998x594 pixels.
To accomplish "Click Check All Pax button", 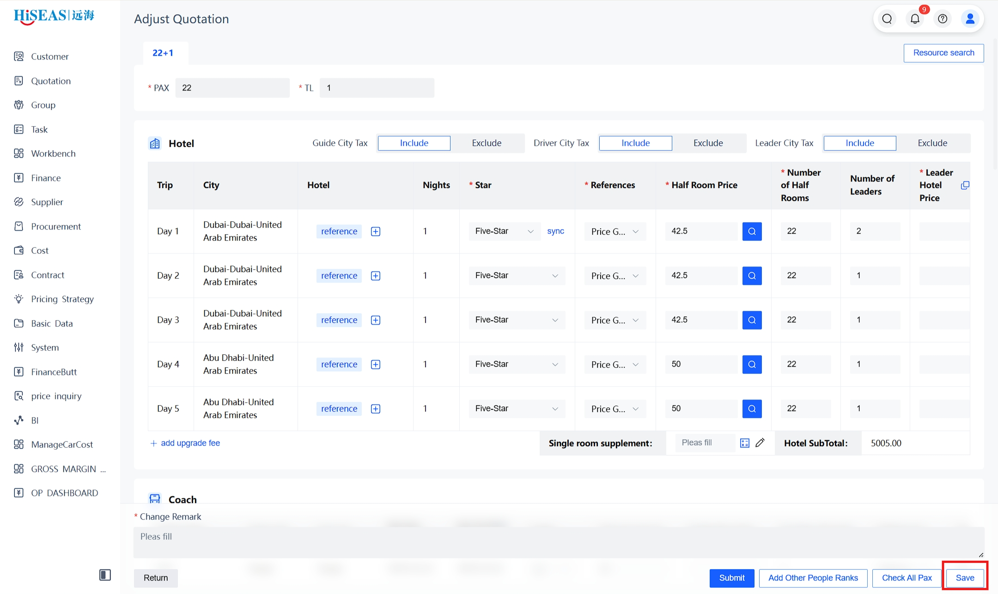I will tap(907, 578).
